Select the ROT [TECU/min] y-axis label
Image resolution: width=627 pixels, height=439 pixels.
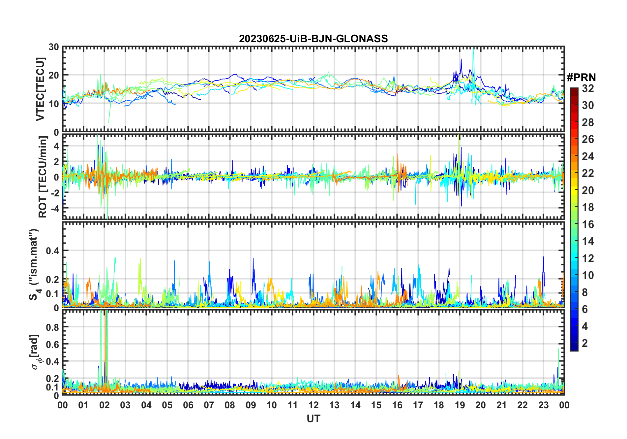(43, 177)
